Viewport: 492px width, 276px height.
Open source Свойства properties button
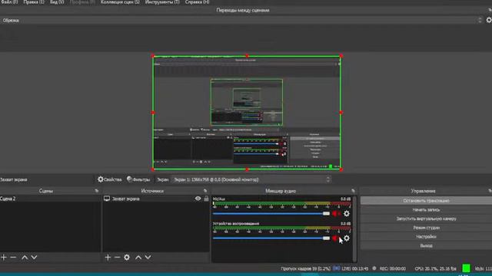pos(109,179)
